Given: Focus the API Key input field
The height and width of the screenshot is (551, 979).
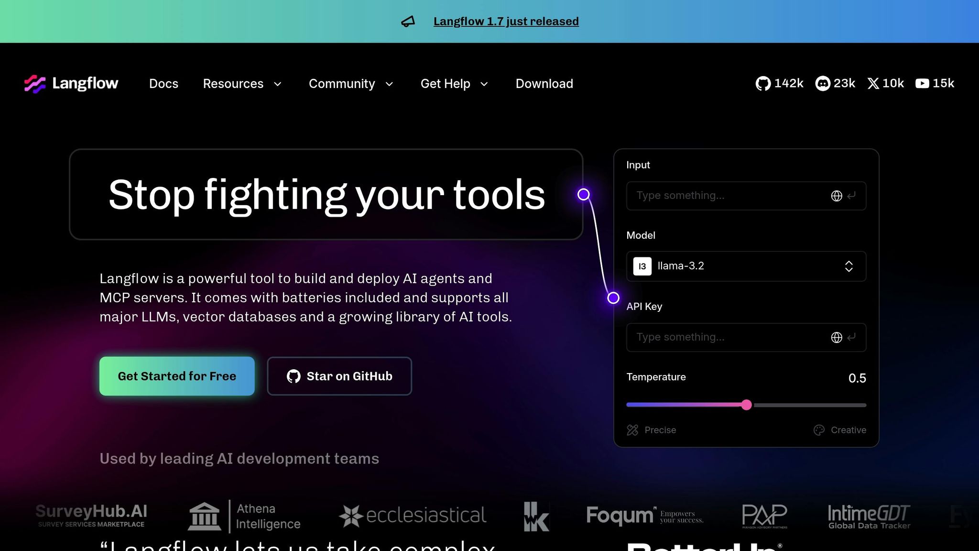Looking at the screenshot, I should pyautogui.click(x=727, y=338).
